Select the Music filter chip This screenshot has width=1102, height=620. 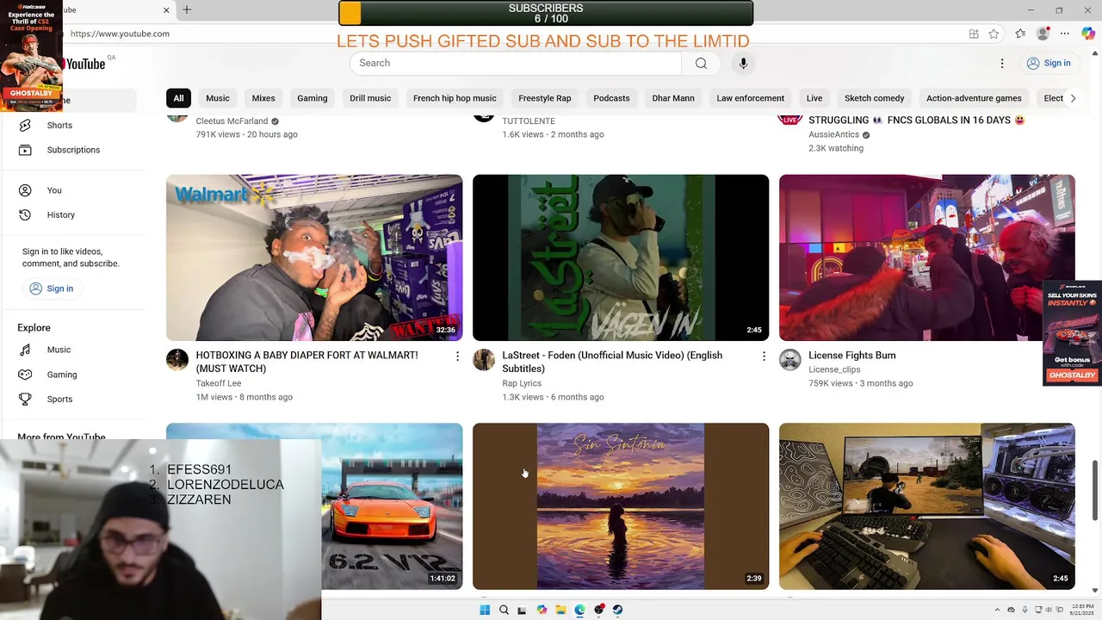[x=218, y=98]
